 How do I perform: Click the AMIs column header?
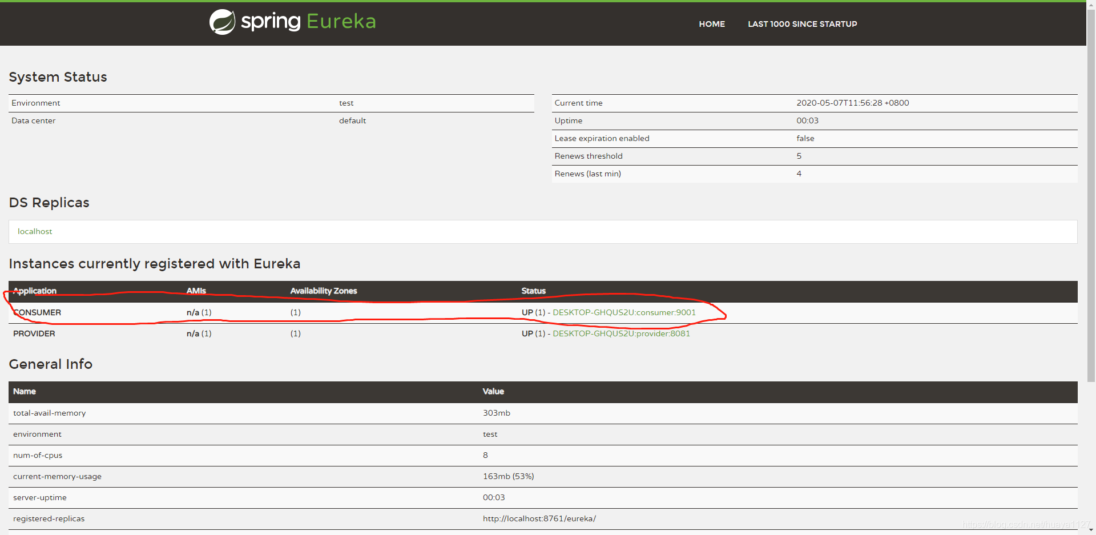(196, 291)
